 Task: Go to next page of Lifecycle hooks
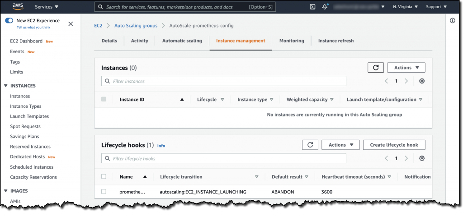tap(406, 158)
